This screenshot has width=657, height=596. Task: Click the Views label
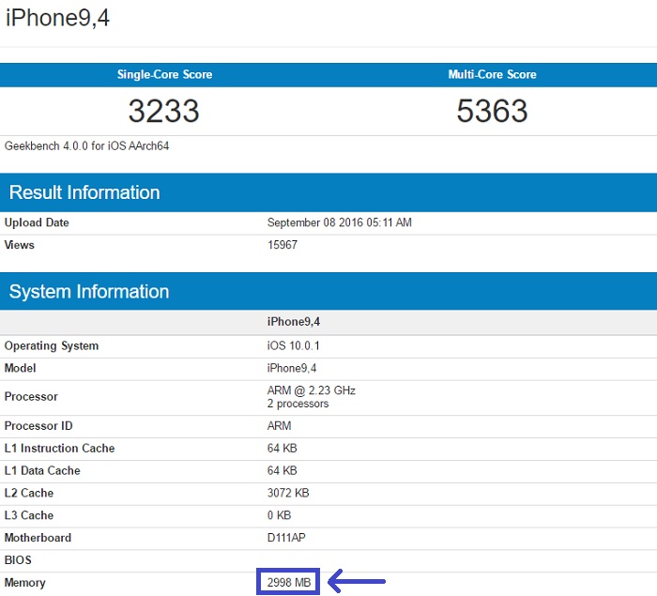(x=20, y=245)
